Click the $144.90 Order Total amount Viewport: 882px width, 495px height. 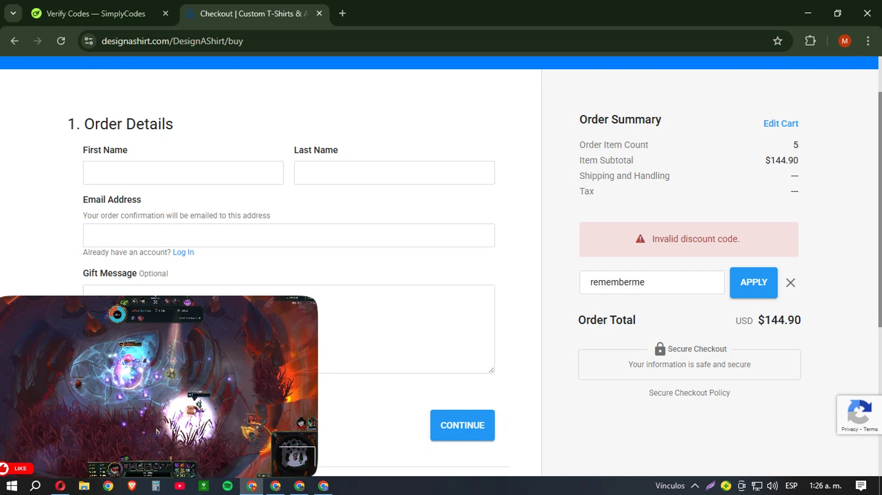click(779, 320)
